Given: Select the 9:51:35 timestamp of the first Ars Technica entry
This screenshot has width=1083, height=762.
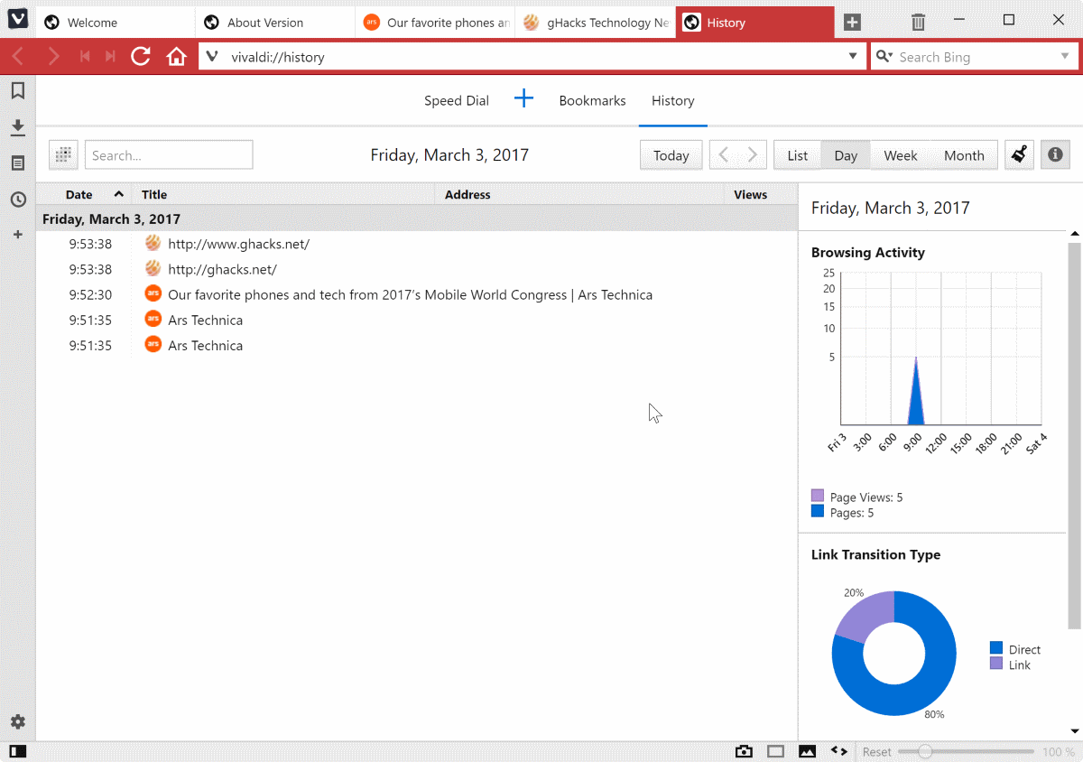Looking at the screenshot, I should [x=90, y=320].
